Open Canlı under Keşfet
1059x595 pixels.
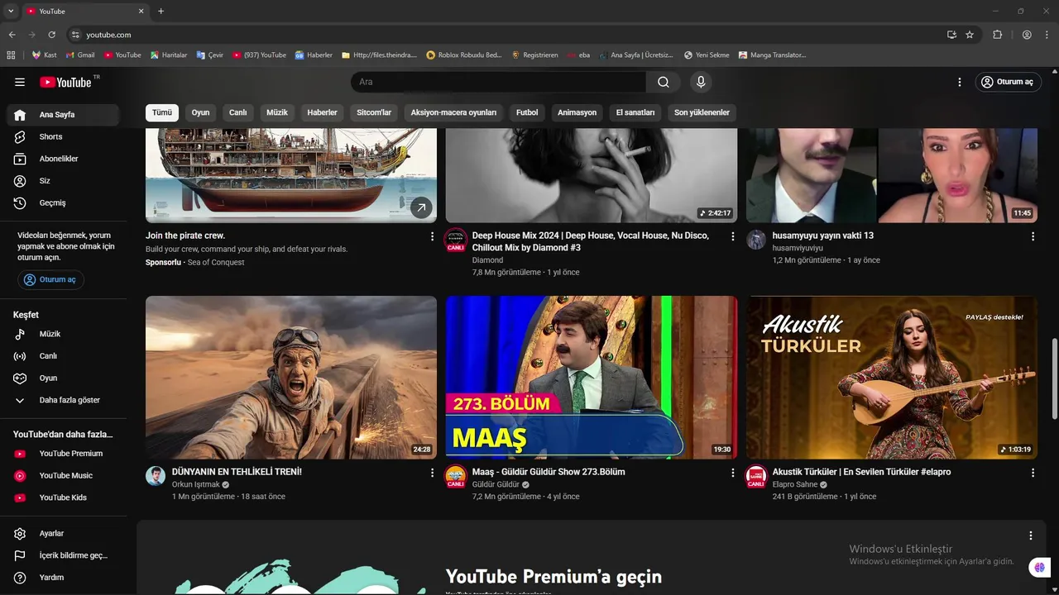pos(63,356)
